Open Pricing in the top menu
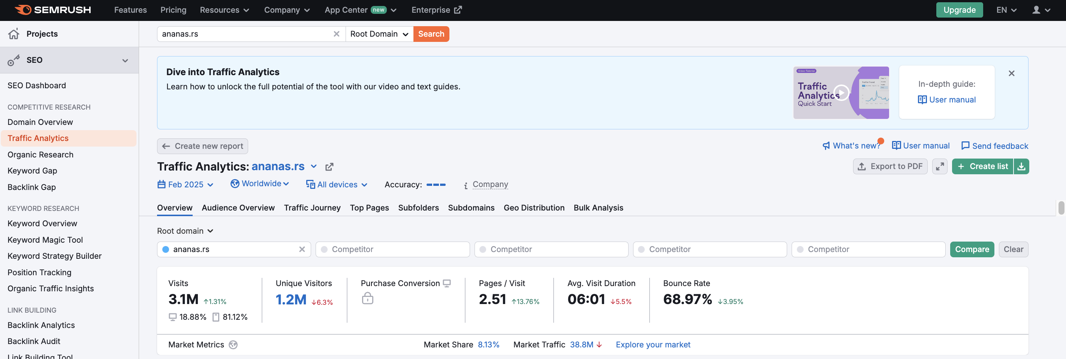 (174, 10)
